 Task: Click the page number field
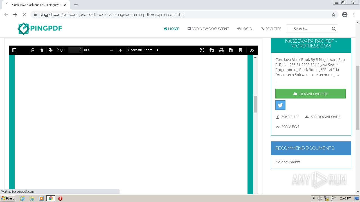(x=76, y=50)
